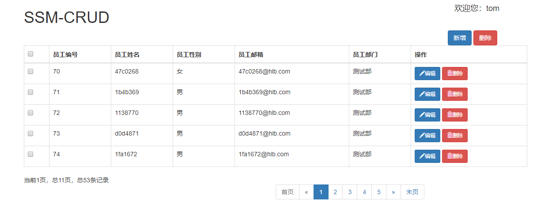Click the pencil icon in row 70's edit button
537x210 pixels.
pyautogui.click(x=422, y=74)
